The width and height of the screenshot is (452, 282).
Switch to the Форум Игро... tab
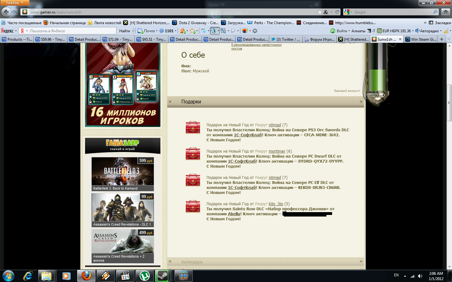click(319, 39)
